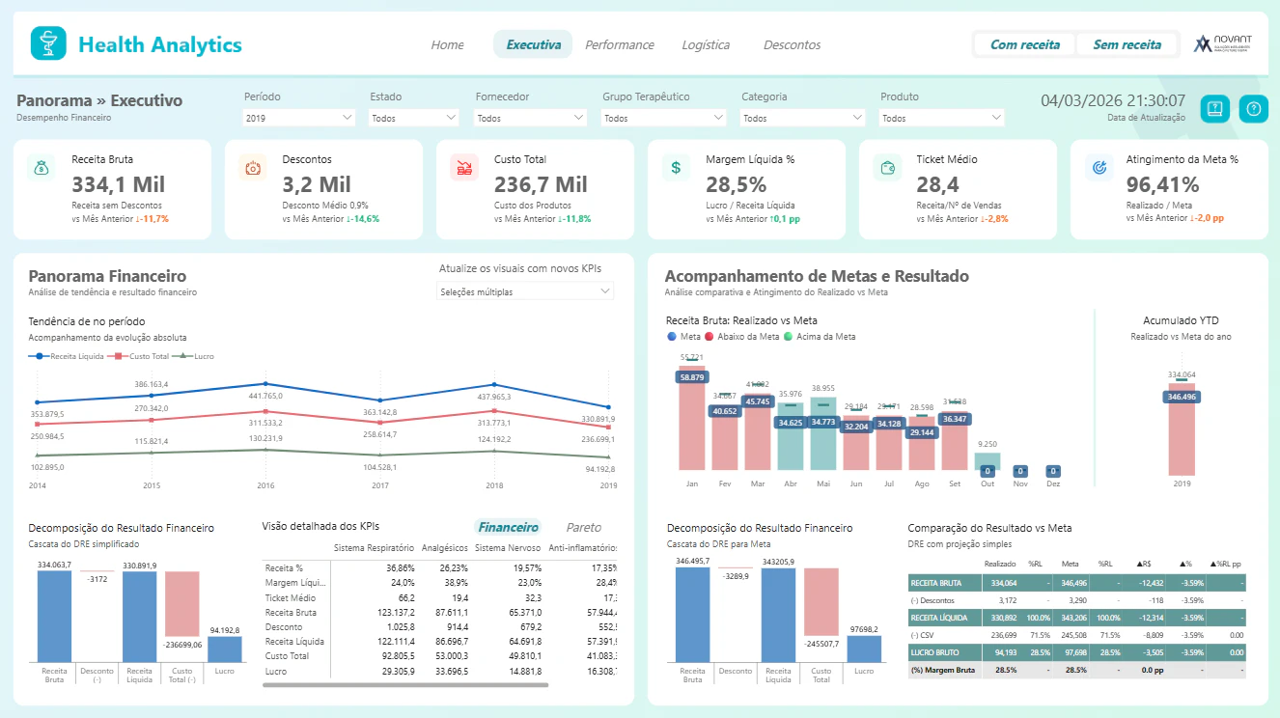Click the Realizado column header
This screenshot has width=1280, height=718.
pos(999,564)
